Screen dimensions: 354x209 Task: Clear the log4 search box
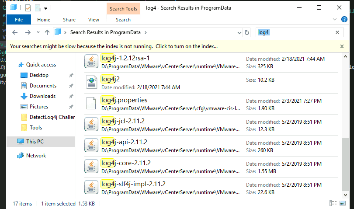click(x=337, y=32)
